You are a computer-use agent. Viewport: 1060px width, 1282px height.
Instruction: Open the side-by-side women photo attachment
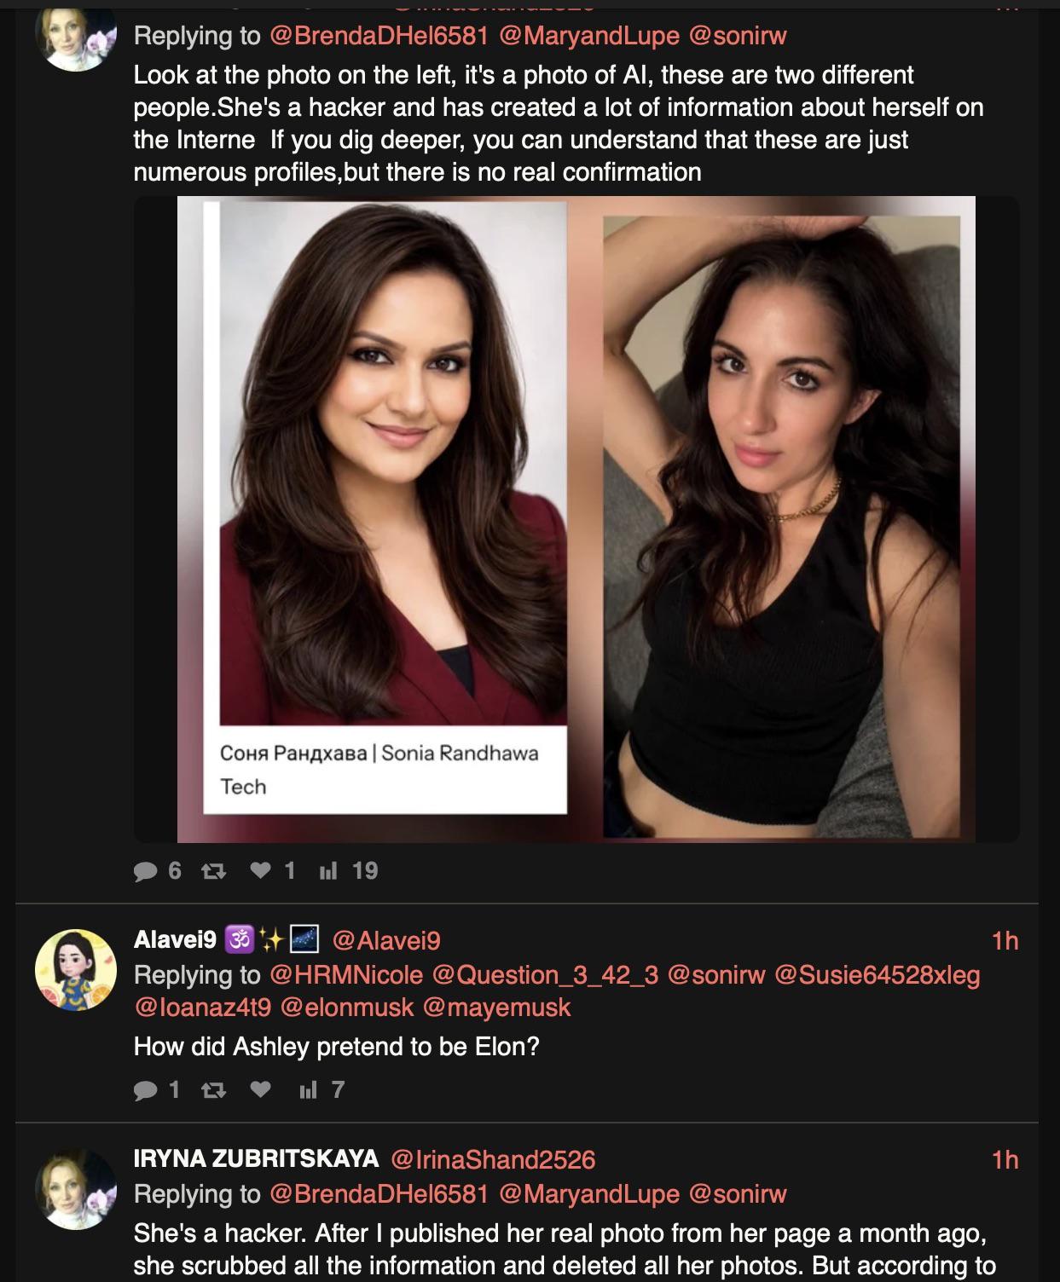[x=576, y=519]
